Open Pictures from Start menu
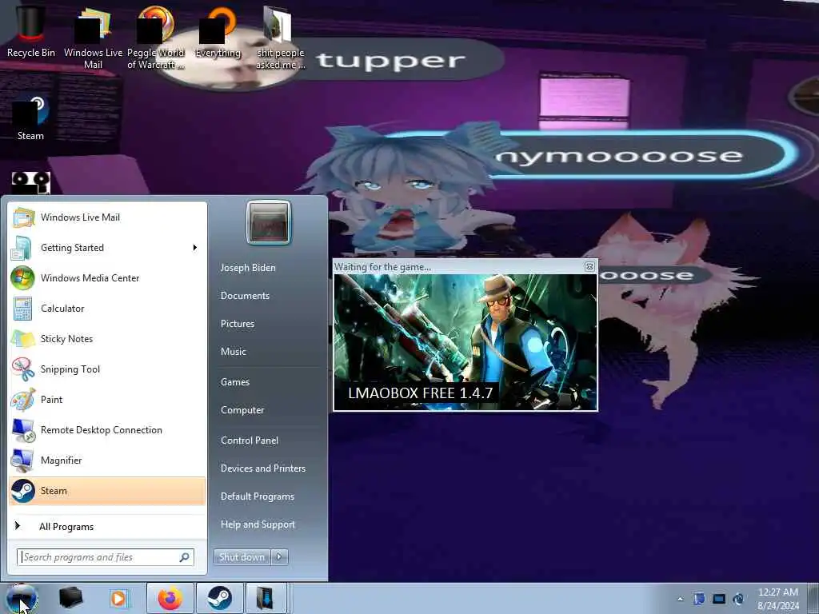Image resolution: width=819 pixels, height=614 pixels. (238, 324)
